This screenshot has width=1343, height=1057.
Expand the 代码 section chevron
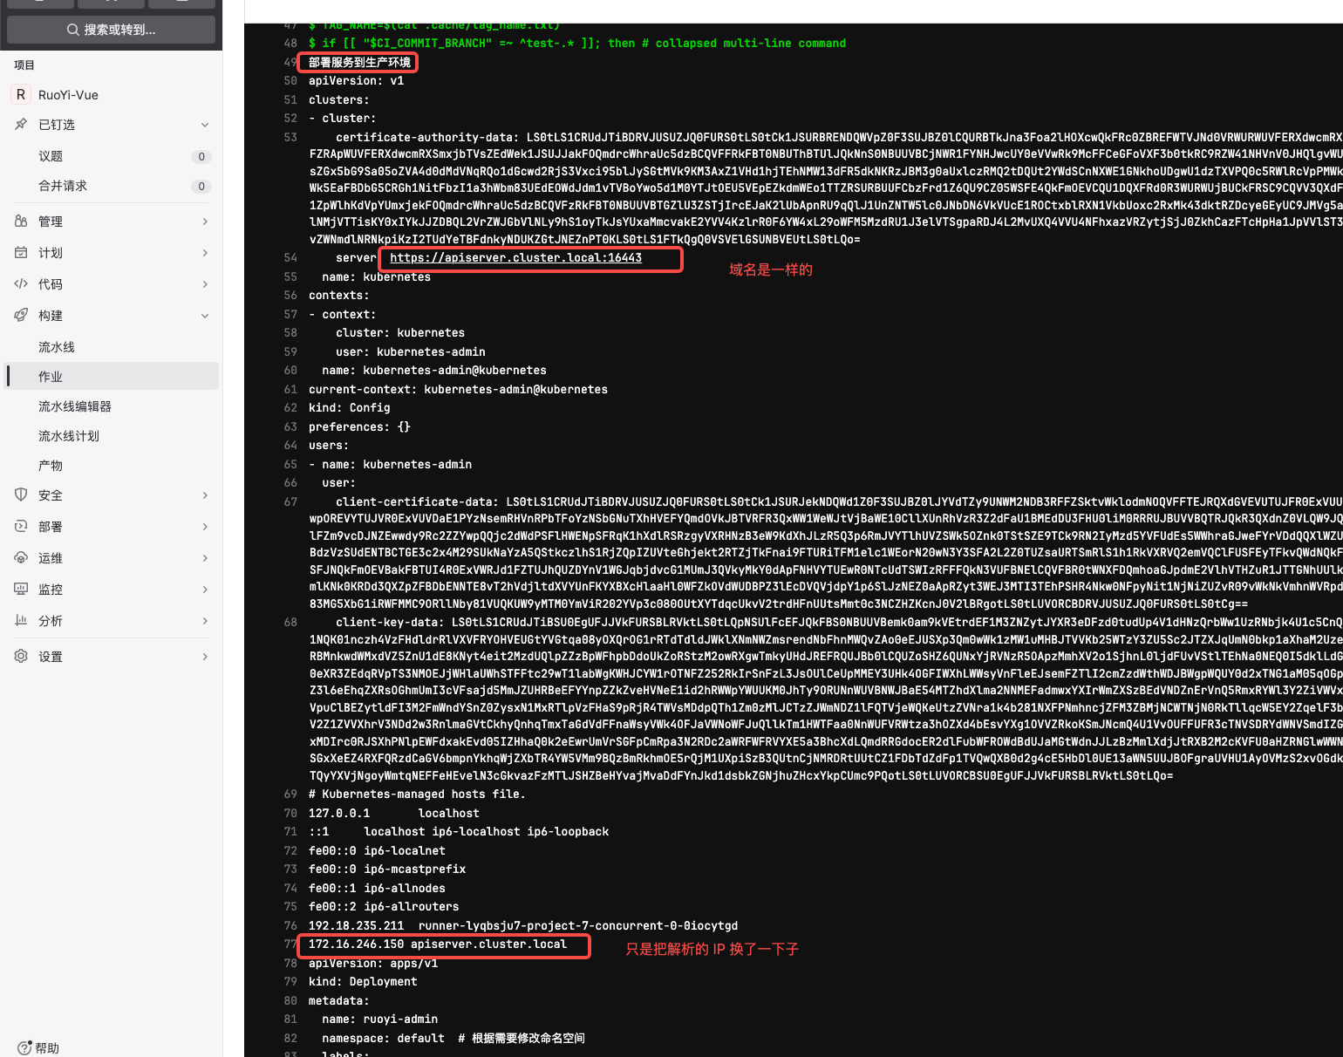[205, 284]
